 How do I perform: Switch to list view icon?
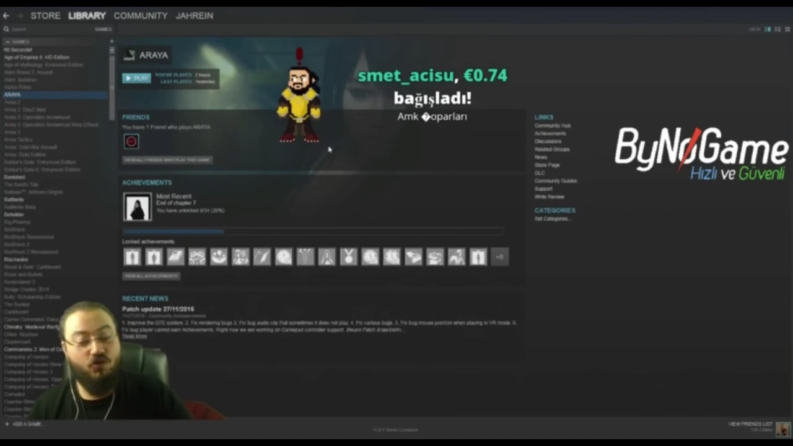coord(778,29)
